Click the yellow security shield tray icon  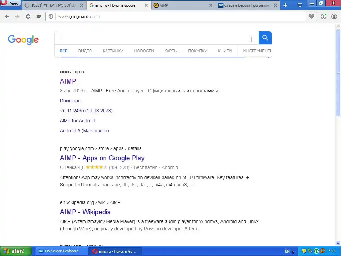pos(304,251)
